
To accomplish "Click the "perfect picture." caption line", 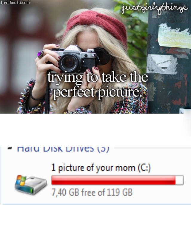I will (x=98, y=92).
